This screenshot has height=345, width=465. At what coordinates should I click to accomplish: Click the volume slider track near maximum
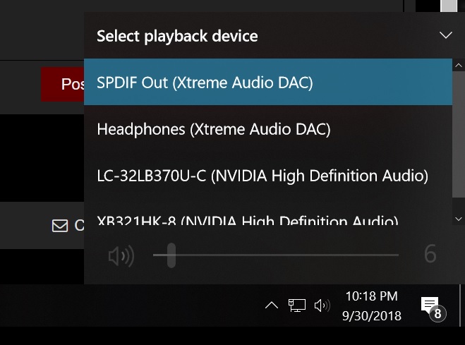pos(393,255)
